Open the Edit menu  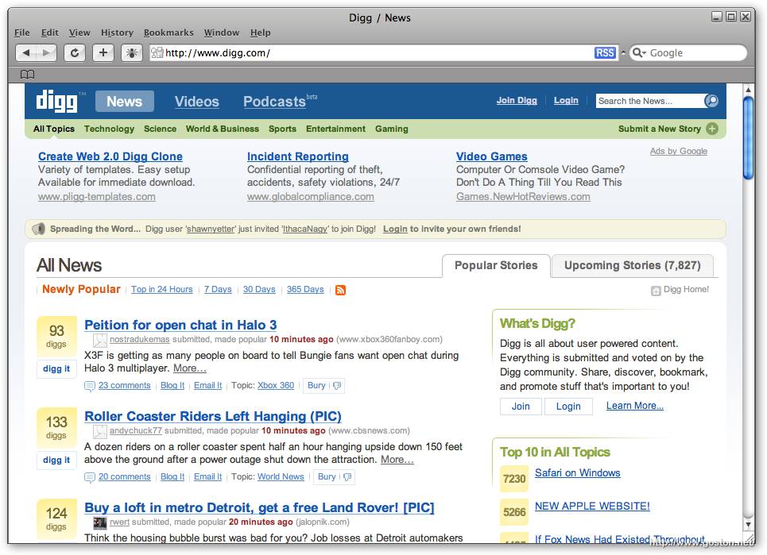(x=50, y=33)
